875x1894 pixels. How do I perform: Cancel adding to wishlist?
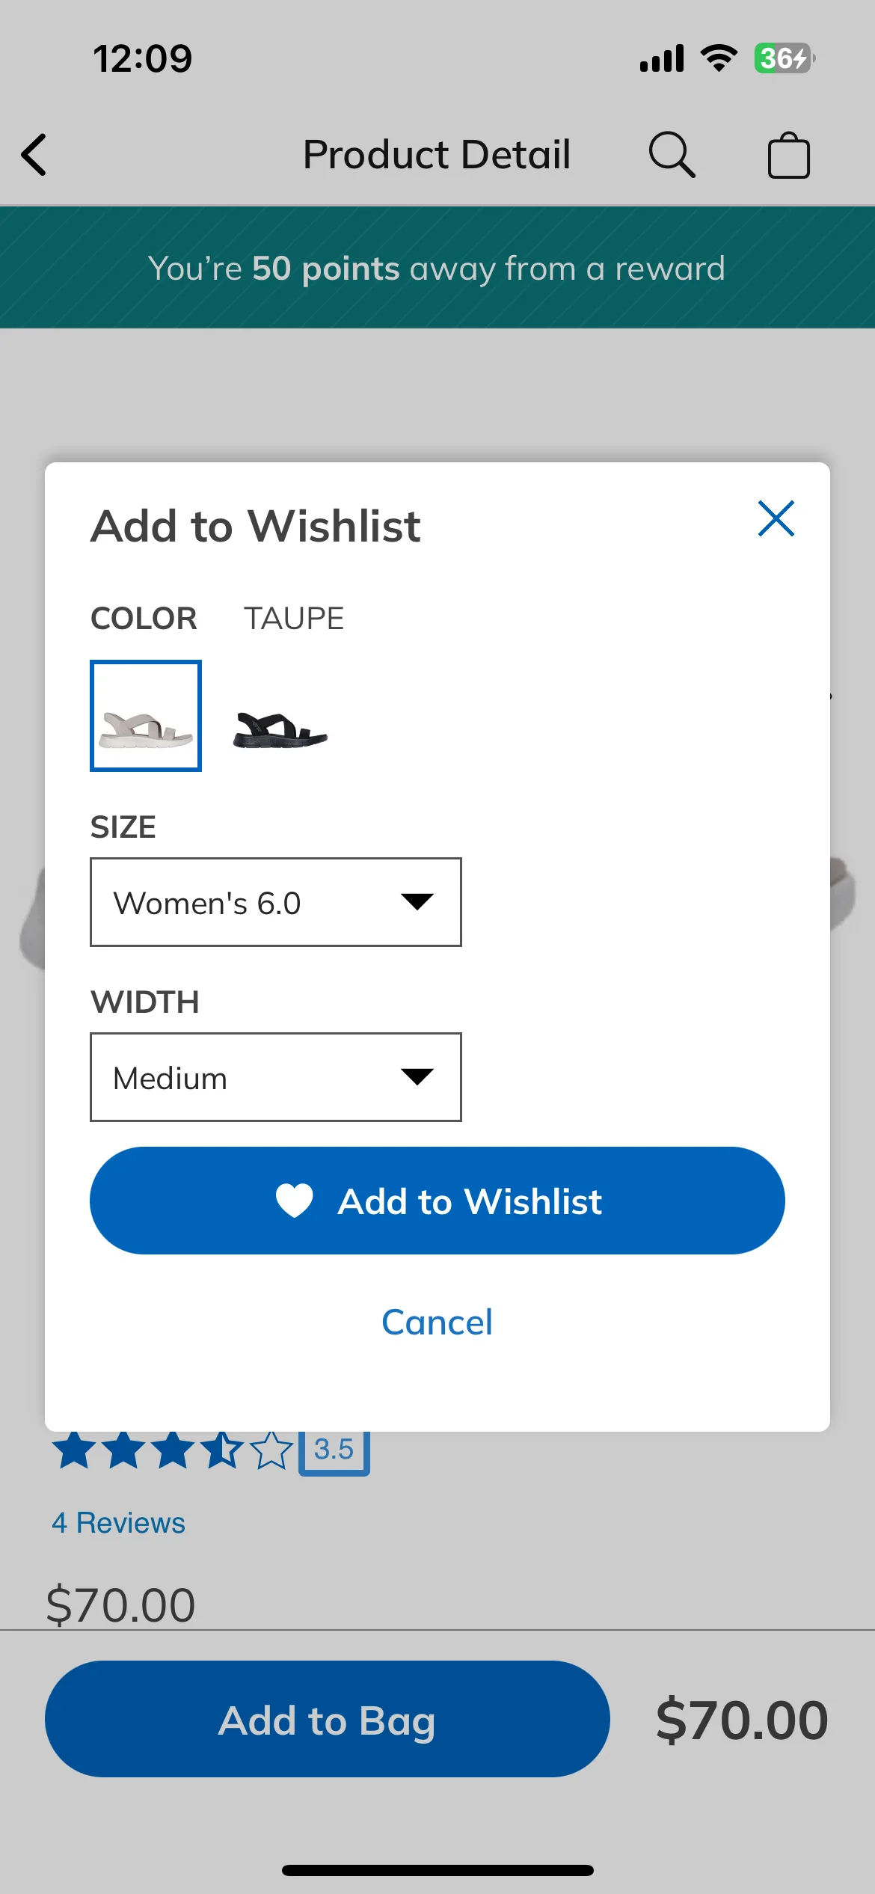click(437, 1323)
